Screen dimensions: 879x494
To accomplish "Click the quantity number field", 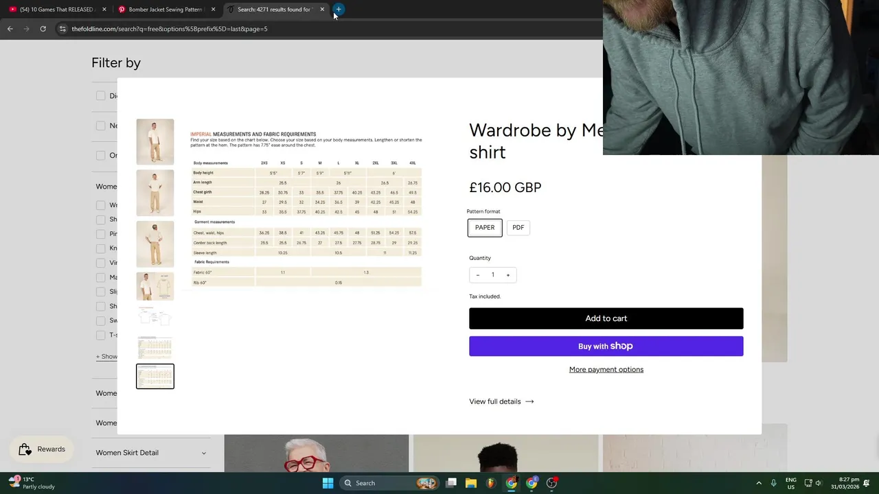I will point(493,275).
